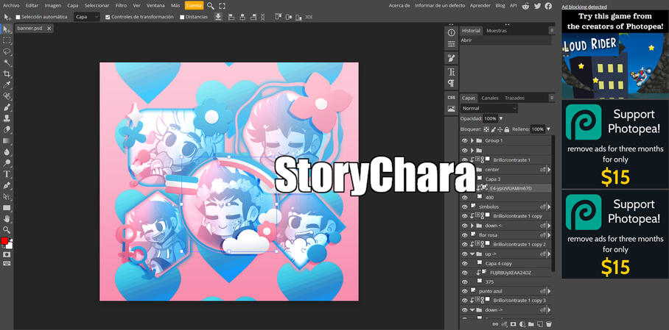The image size is (669, 330).
Task: Toggle fullscreen mode icon
Action: tap(222, 6)
